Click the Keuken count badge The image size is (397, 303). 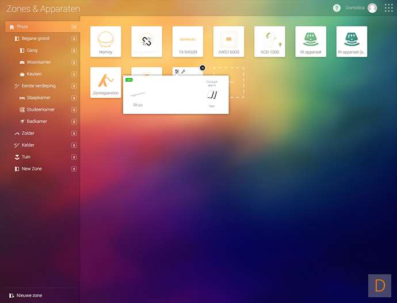74,74
